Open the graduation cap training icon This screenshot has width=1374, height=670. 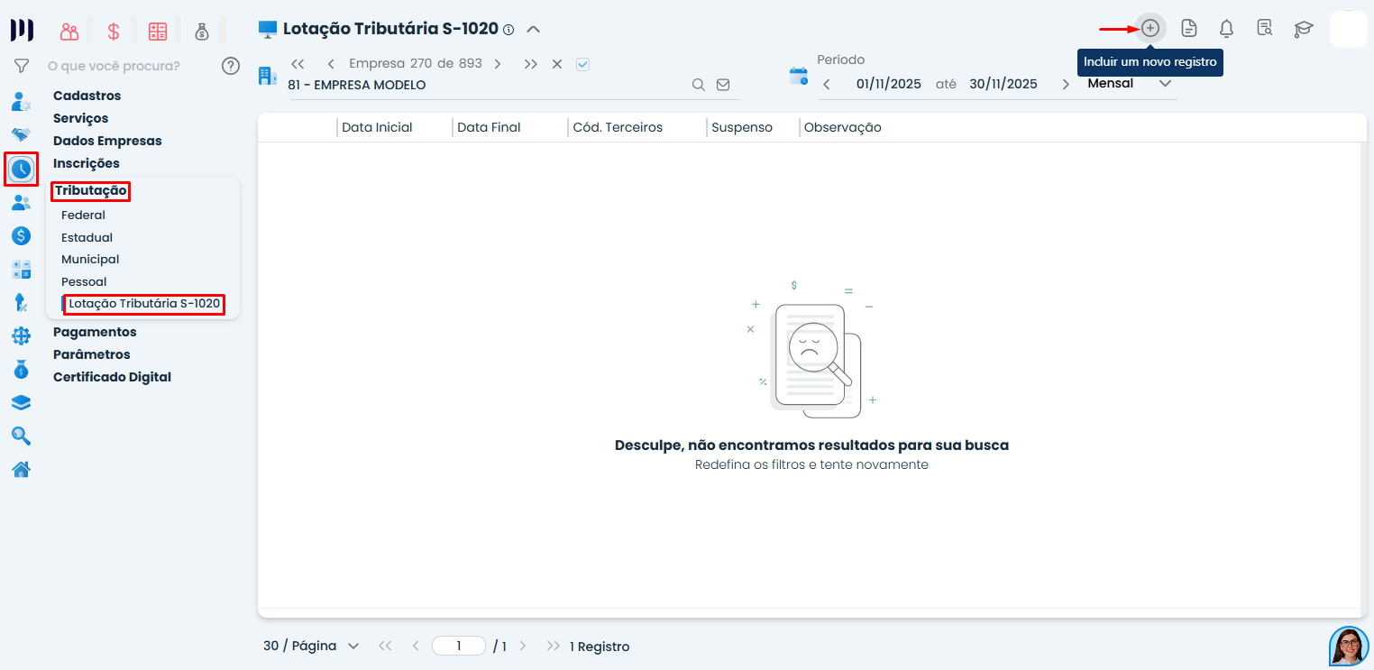tap(1303, 29)
